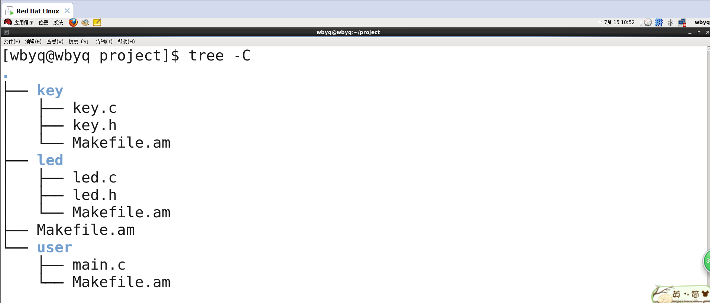Open the 系统 system menu
Viewport: 710px width, 303px height.
[58, 23]
